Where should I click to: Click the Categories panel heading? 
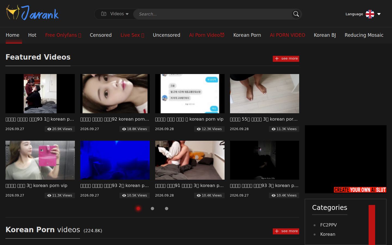pyautogui.click(x=330, y=207)
